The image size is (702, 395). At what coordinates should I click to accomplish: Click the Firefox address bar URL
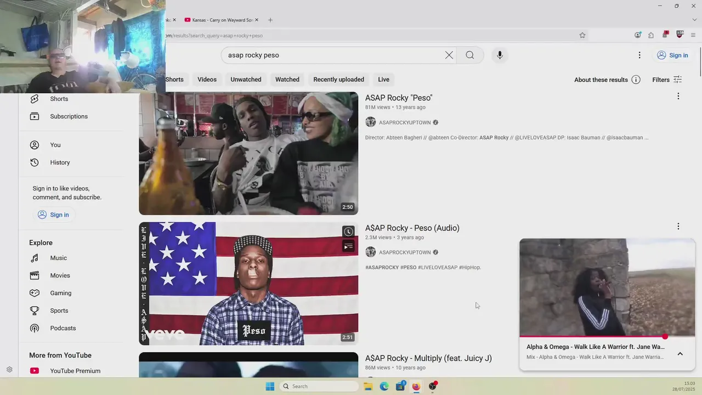214,36
